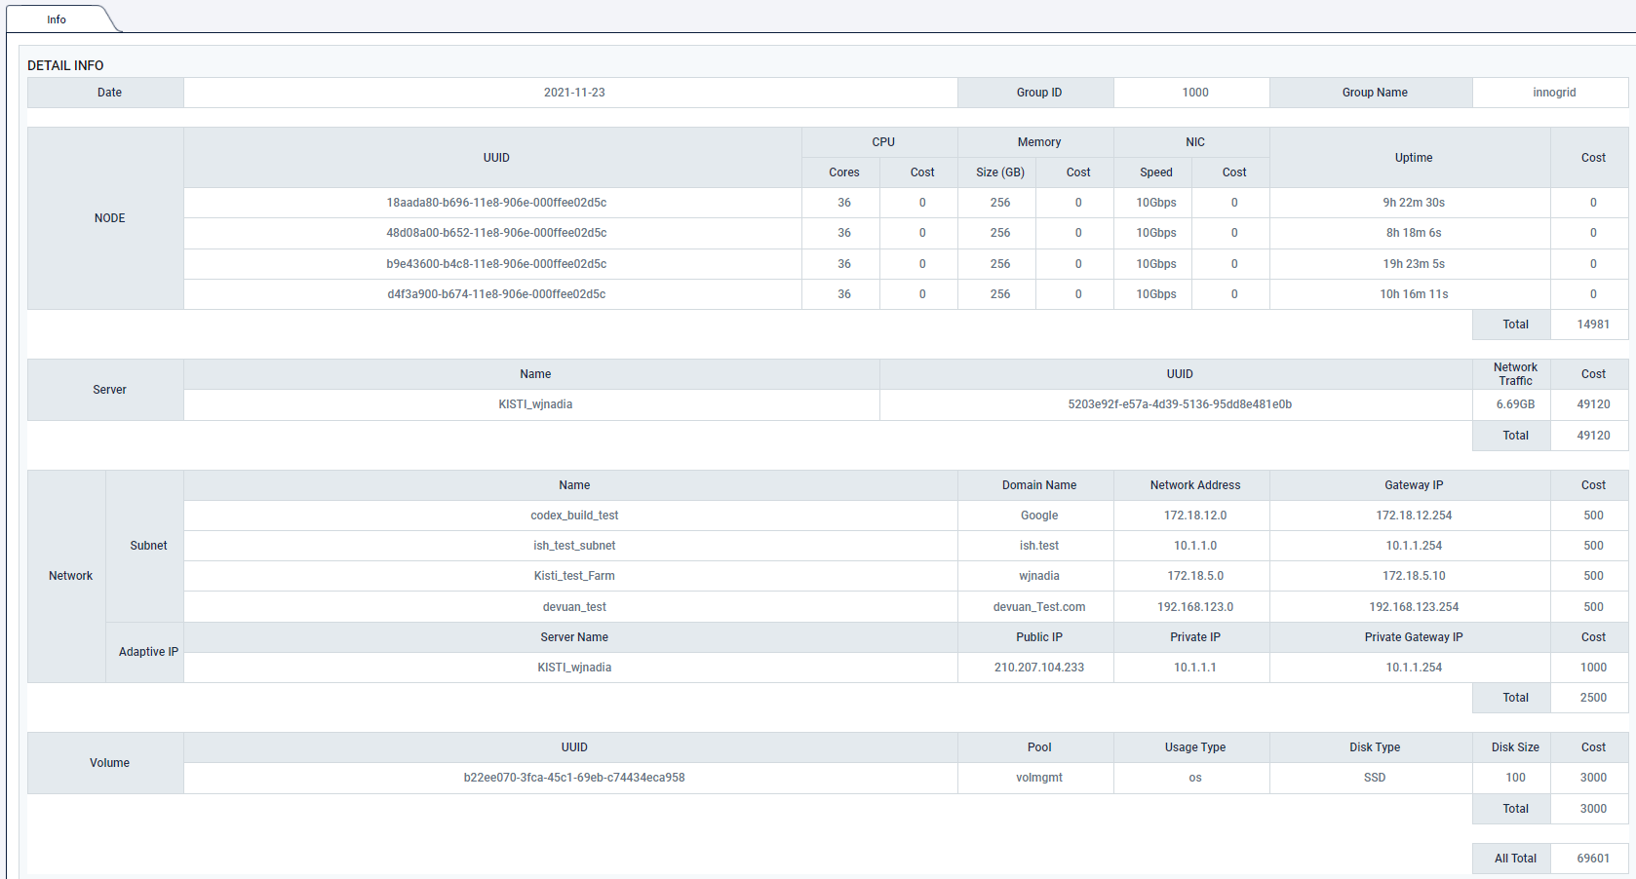Click the Network Traffic column header

click(1511, 374)
